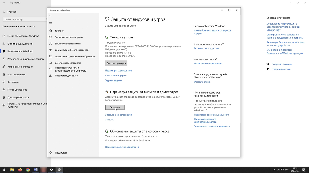
Task: Click the ENG language indicator
Action: click(287, 170)
